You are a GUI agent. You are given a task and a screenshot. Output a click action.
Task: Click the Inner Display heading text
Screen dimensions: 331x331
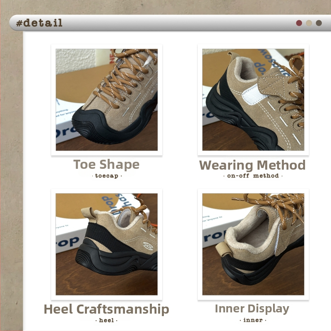(252, 308)
